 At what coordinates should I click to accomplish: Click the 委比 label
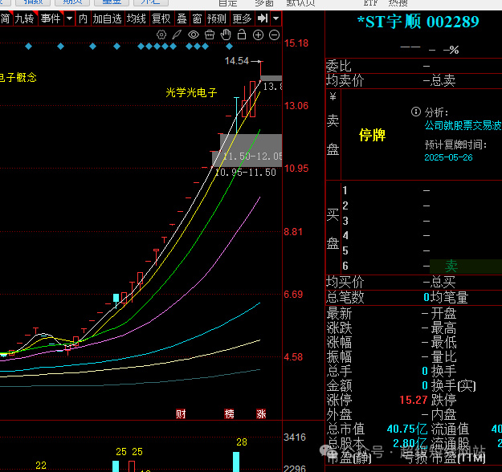339,67
